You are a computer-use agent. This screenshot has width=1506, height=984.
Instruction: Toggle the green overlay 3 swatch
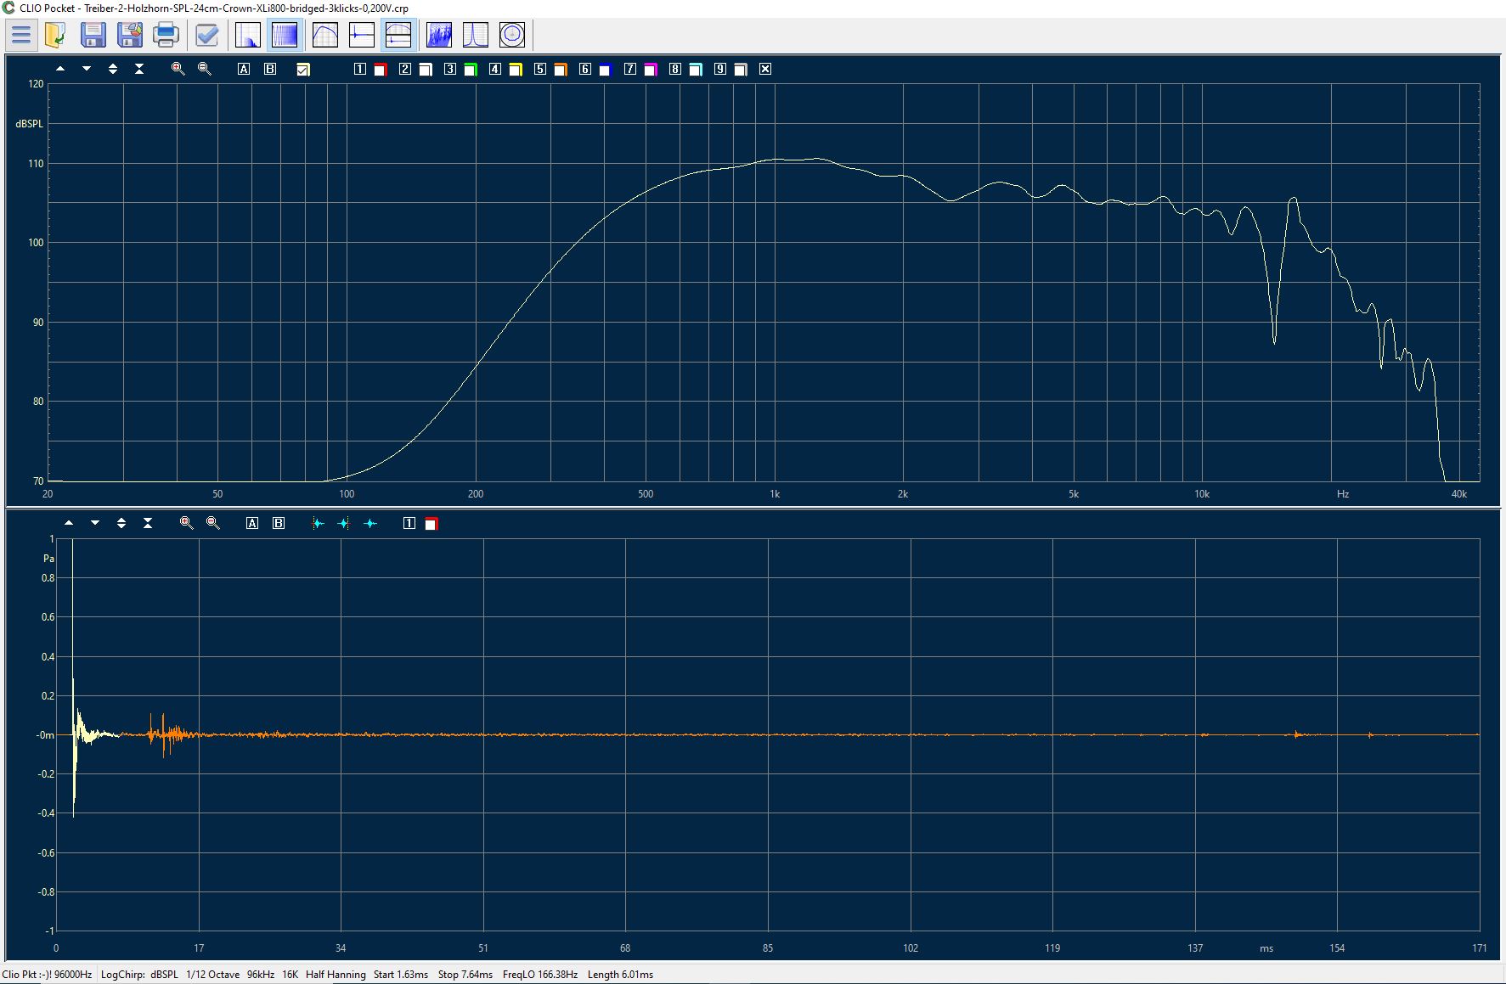pos(471,70)
